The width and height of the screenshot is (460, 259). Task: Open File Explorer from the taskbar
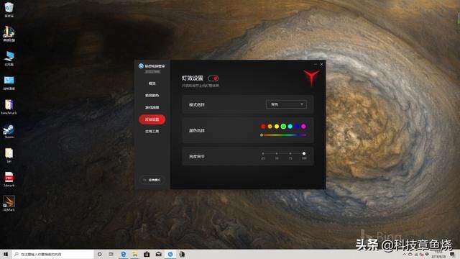pos(135,254)
